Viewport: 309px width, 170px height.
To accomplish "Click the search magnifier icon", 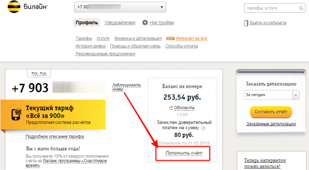I will point(301,8).
